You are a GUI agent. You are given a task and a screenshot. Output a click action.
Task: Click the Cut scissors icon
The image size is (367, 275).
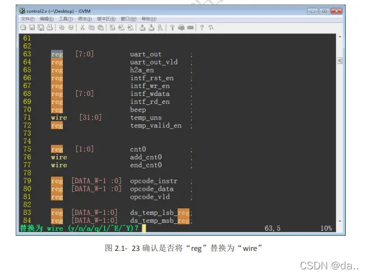pos(82,27)
